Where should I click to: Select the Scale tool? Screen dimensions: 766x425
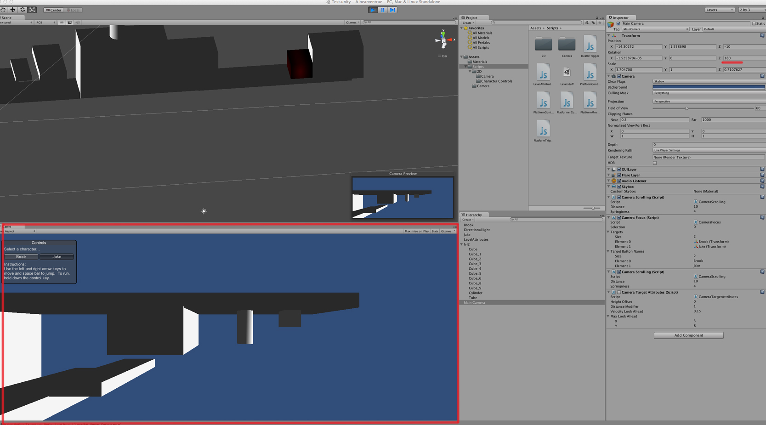[32, 10]
